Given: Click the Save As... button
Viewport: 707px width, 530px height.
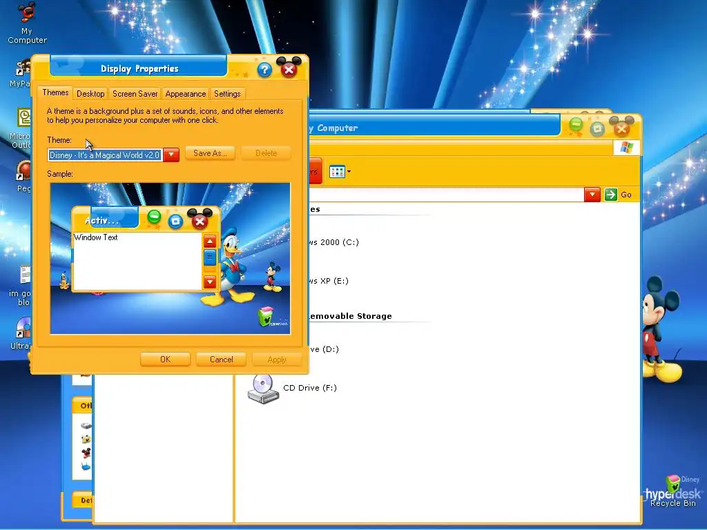Looking at the screenshot, I should point(210,153).
